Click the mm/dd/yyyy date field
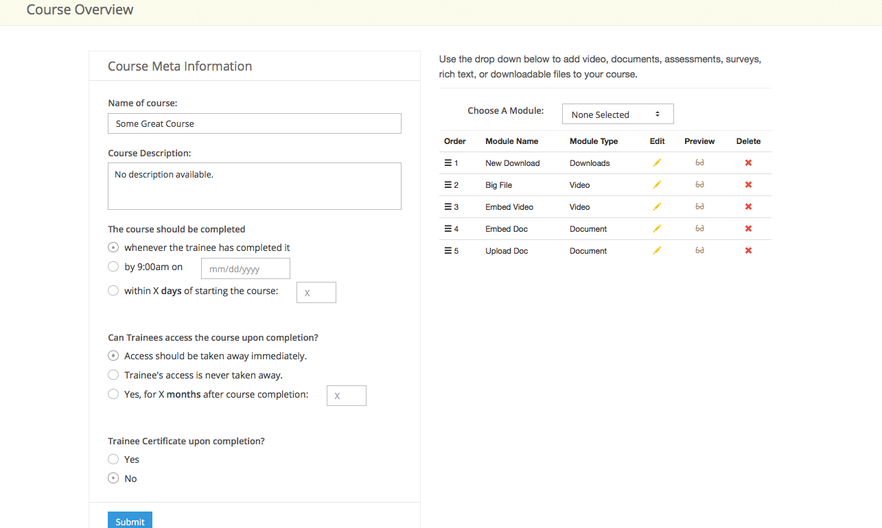Screen dimensions: 882x528 (245, 269)
